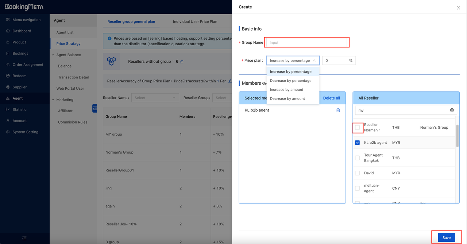Check the Reseller Norman 1 checkbox

pos(358,127)
